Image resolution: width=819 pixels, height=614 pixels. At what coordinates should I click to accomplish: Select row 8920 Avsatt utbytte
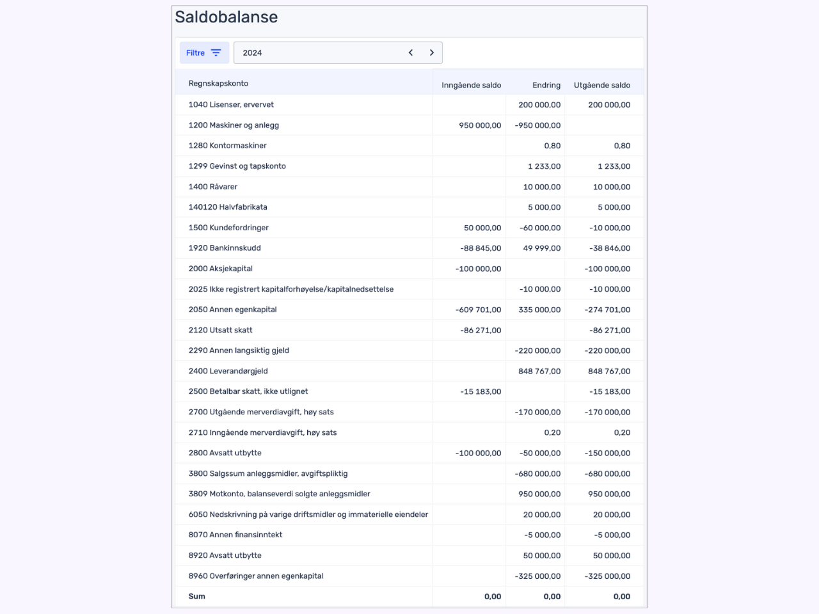[409, 555]
